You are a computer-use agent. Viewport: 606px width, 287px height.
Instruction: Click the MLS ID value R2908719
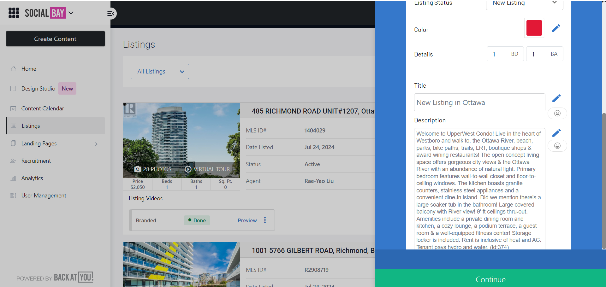(316, 270)
